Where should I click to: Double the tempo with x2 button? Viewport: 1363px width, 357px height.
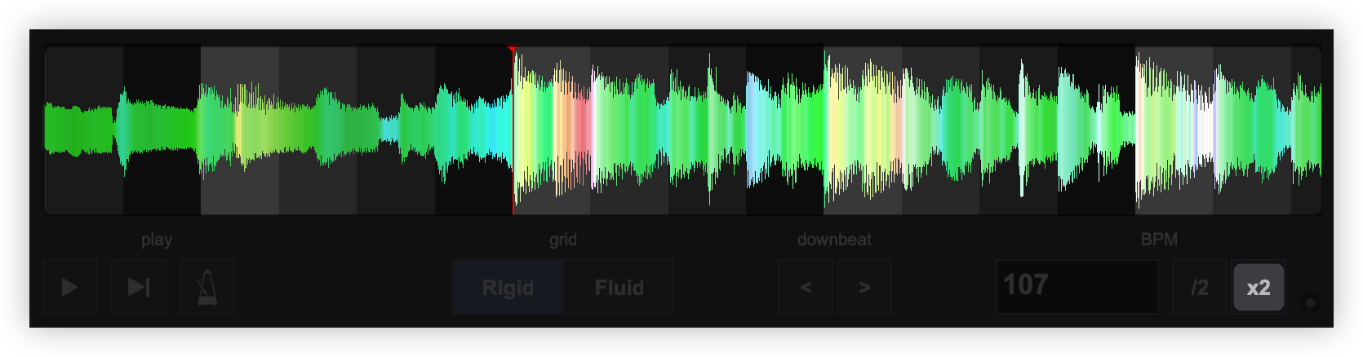(x=1258, y=288)
